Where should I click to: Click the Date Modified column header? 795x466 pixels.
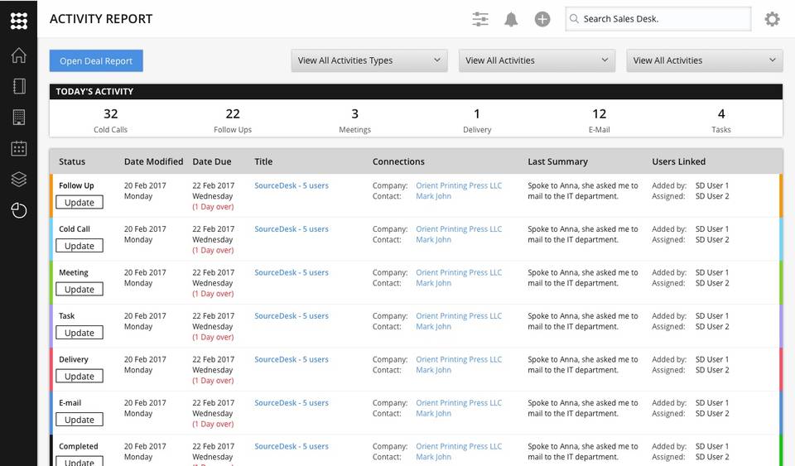click(x=154, y=161)
